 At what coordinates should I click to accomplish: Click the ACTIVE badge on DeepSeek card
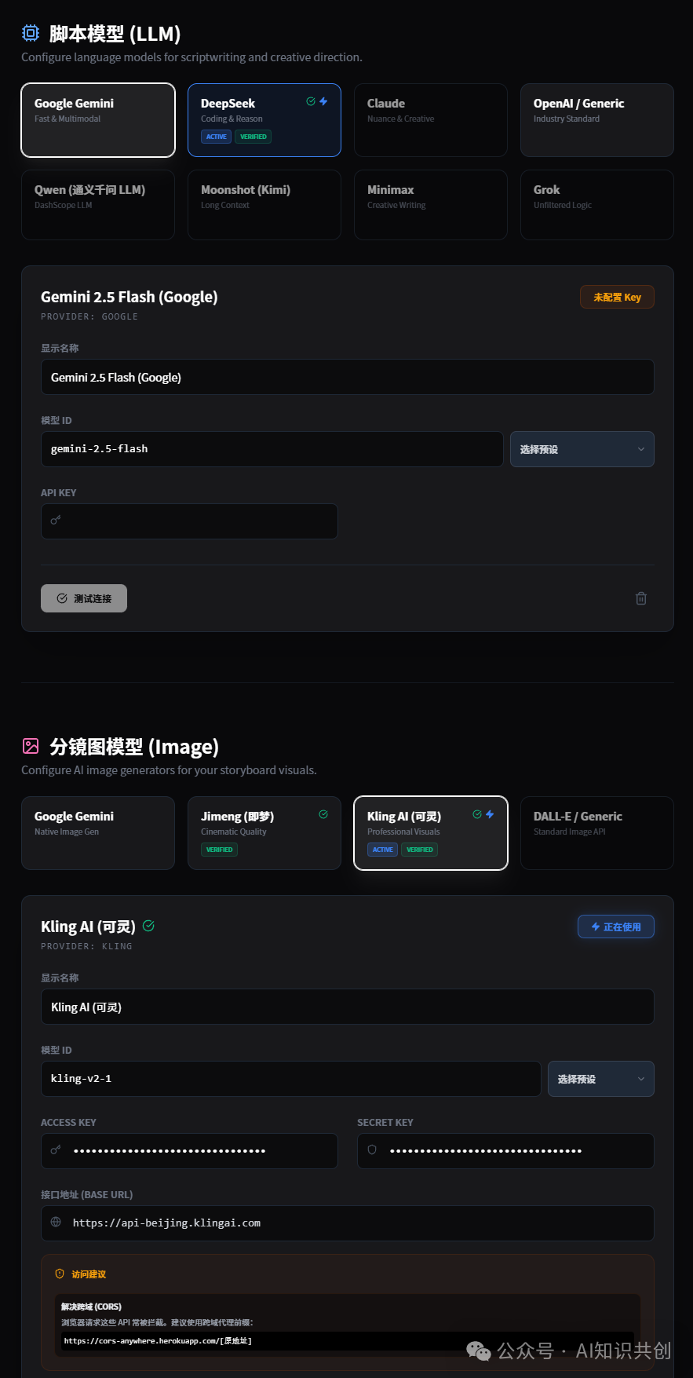(x=217, y=137)
